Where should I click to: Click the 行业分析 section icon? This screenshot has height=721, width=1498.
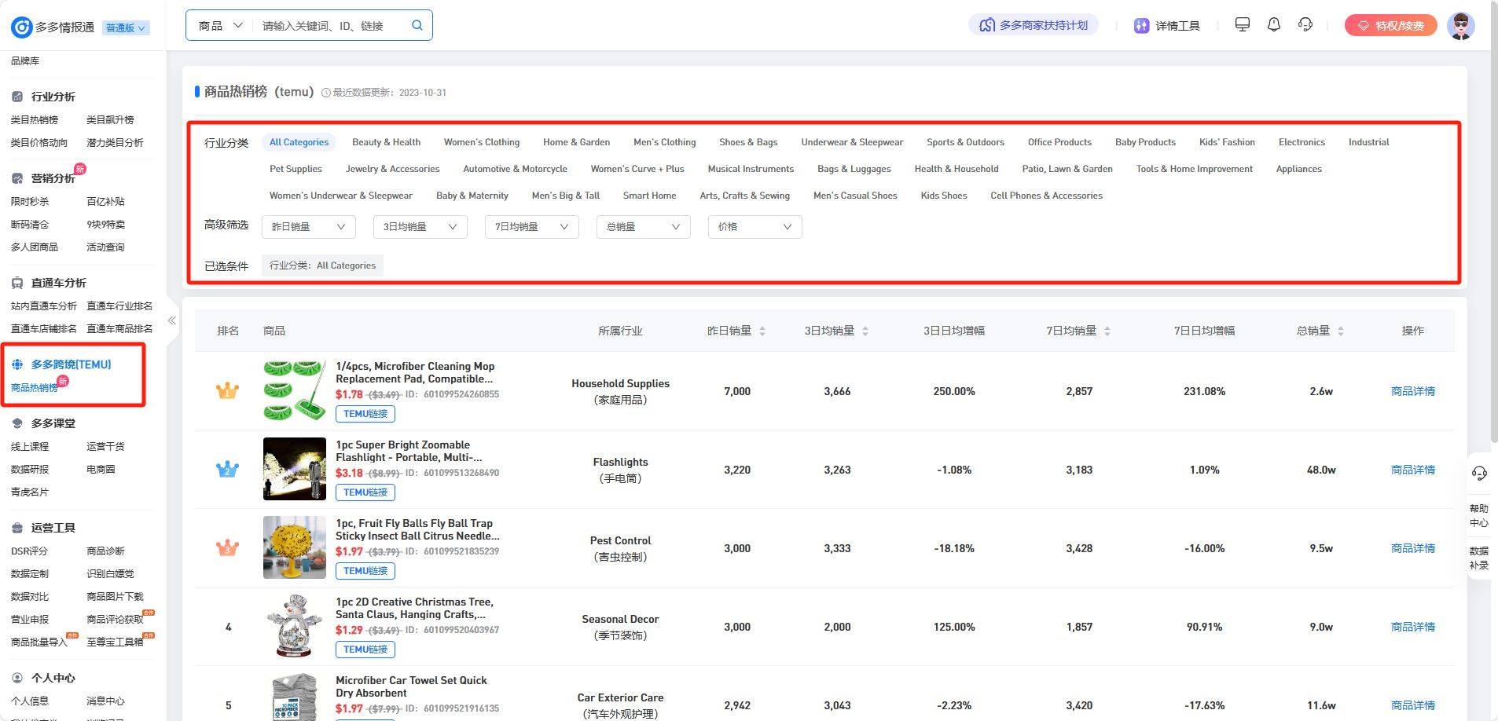(17, 97)
